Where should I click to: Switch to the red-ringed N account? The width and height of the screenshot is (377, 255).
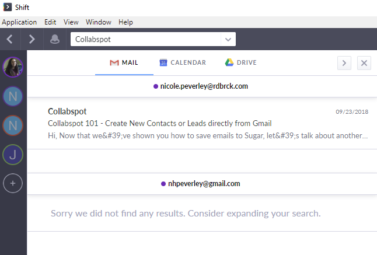[x=13, y=125]
